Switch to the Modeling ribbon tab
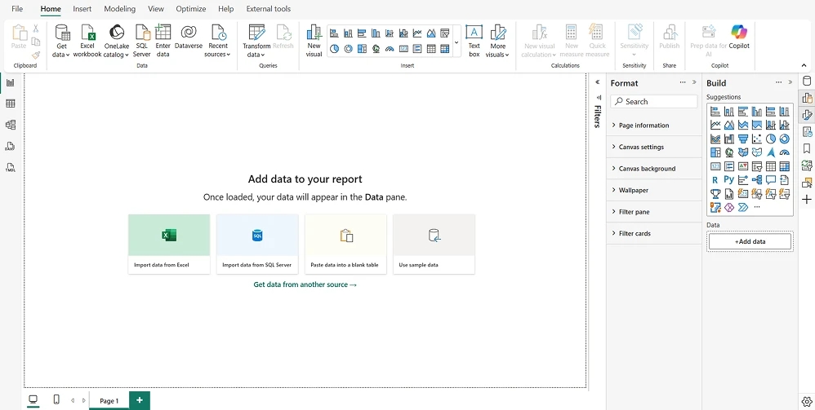This screenshot has height=410, width=815. pyautogui.click(x=119, y=9)
